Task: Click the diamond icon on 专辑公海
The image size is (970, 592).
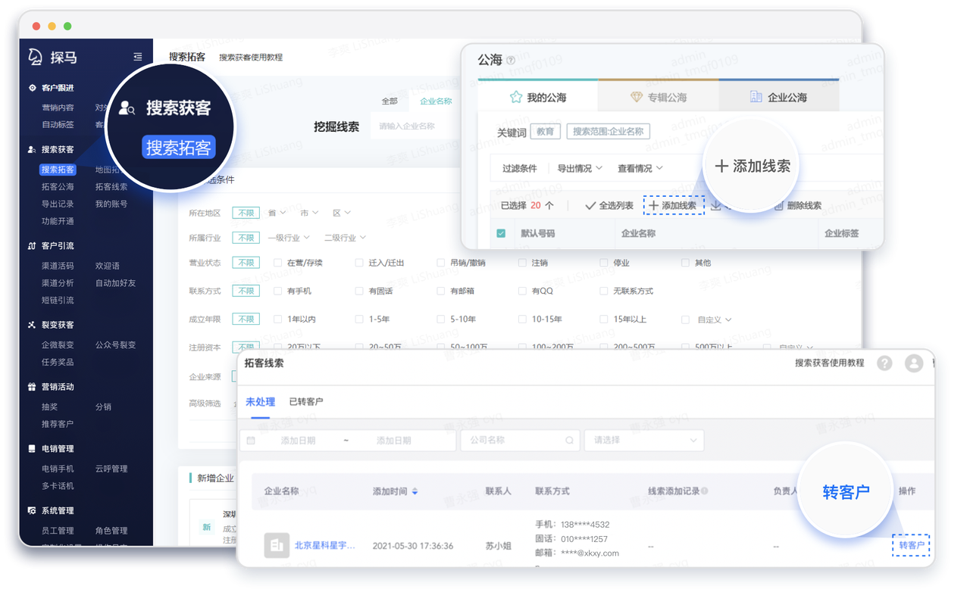Action: [637, 97]
